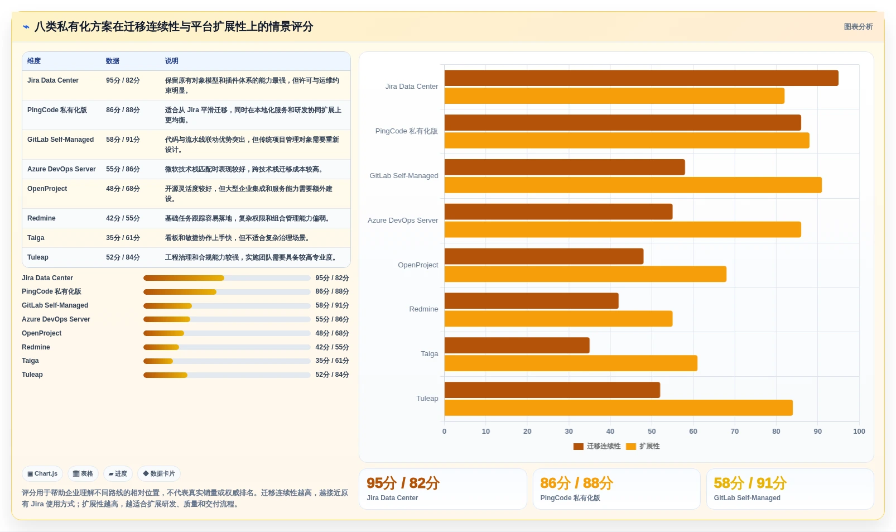Click Taiga's orange 扩展性 chart bar
Image resolution: width=896 pixels, height=532 pixels.
click(x=571, y=363)
